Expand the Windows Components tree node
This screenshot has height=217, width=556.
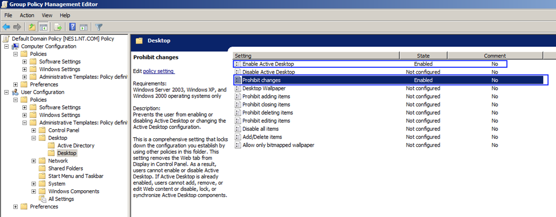coord(34,192)
